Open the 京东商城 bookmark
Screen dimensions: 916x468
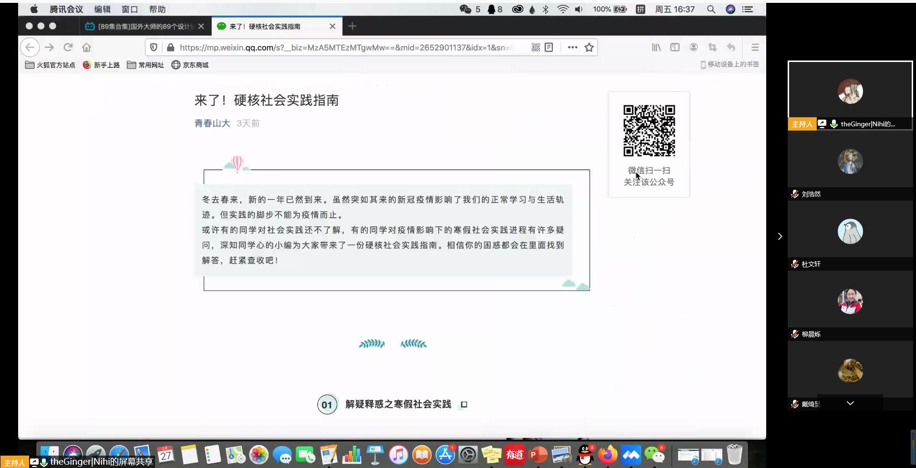[190, 65]
